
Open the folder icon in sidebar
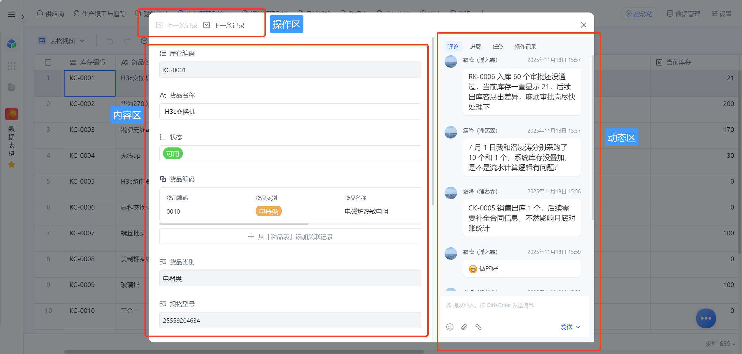click(x=12, y=87)
